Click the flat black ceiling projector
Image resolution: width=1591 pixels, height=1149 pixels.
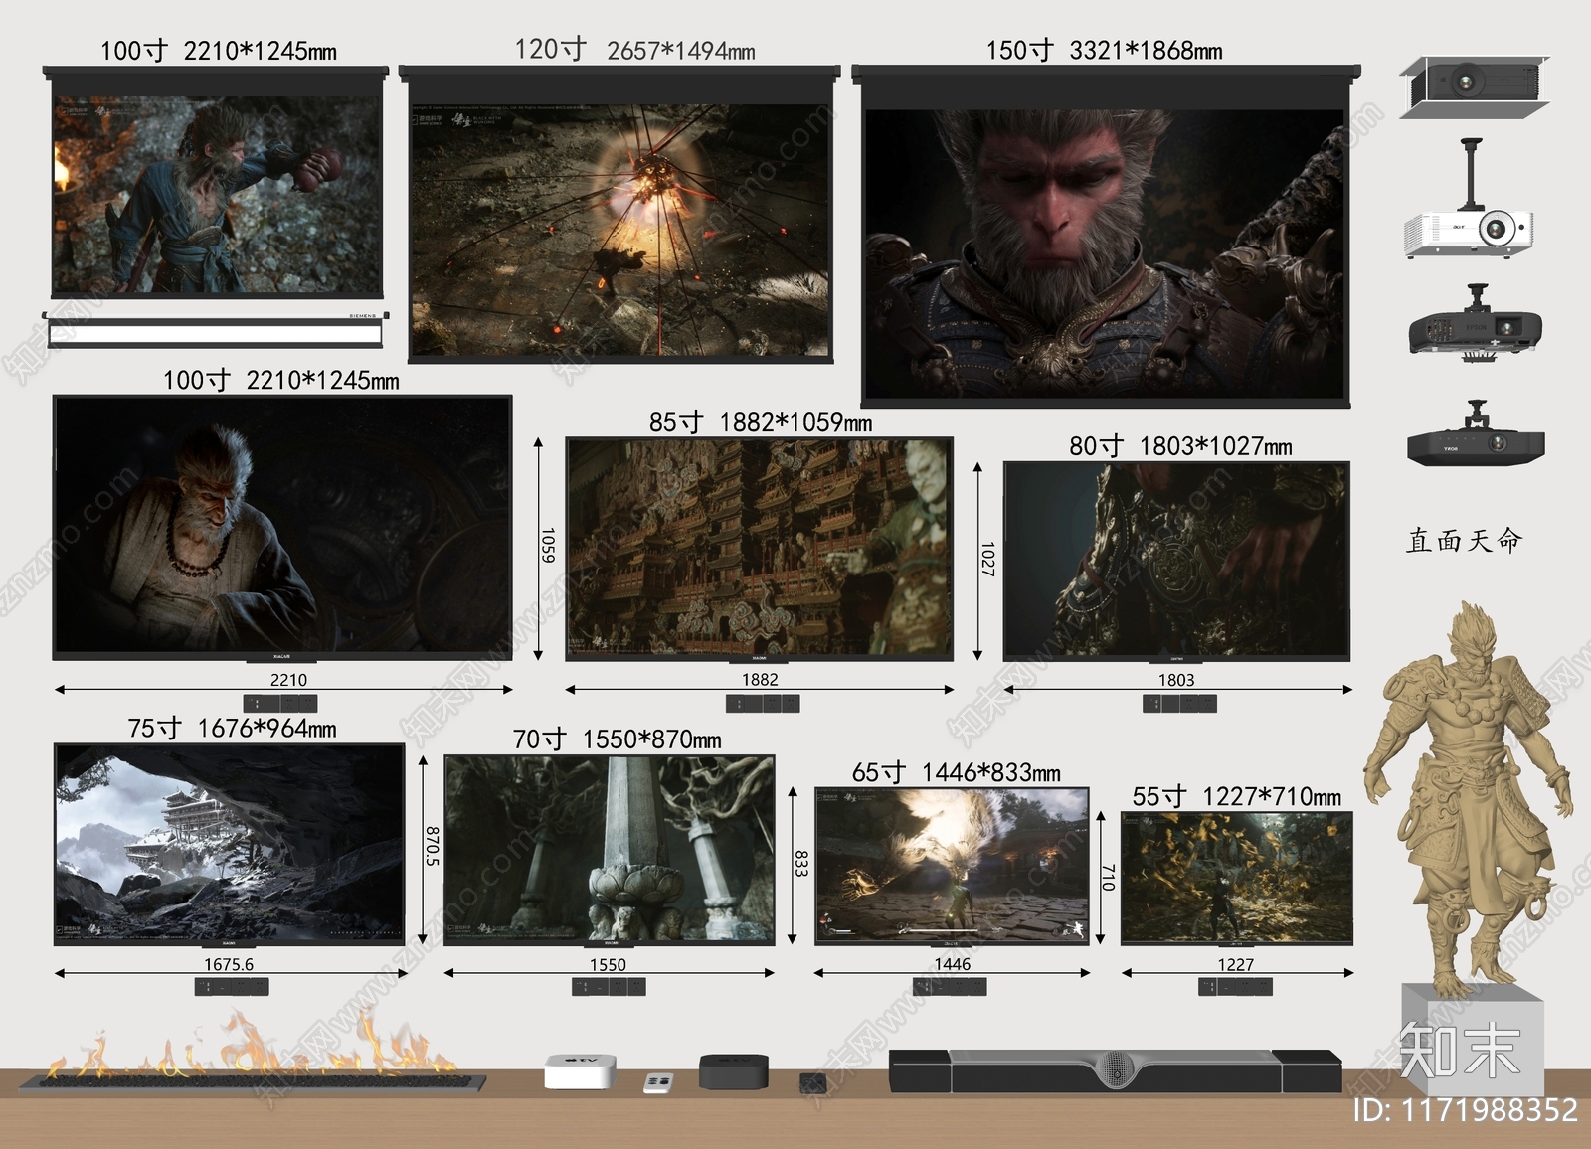[x=1476, y=434]
